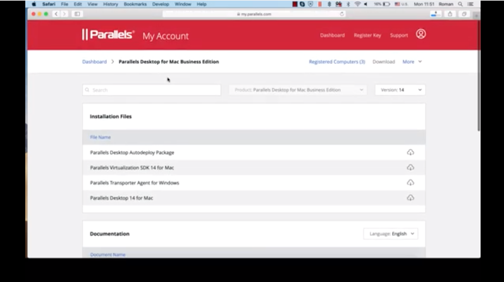
Task: Go to Dashboard in header navigation
Action: [332, 35]
